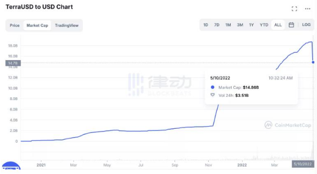Click the latest data point on chart line

(313, 62)
